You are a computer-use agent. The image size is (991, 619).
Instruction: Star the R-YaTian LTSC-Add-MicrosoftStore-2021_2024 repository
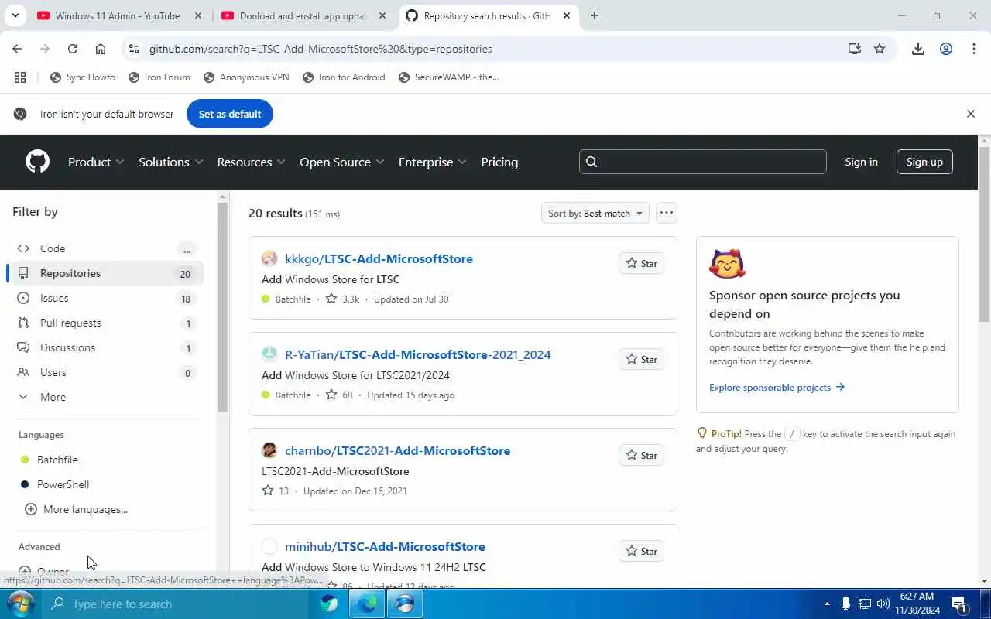pos(641,359)
